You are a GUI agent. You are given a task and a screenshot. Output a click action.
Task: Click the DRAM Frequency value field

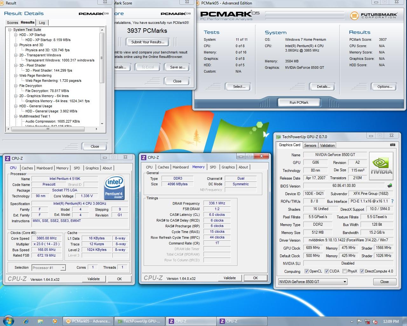coord(217,203)
